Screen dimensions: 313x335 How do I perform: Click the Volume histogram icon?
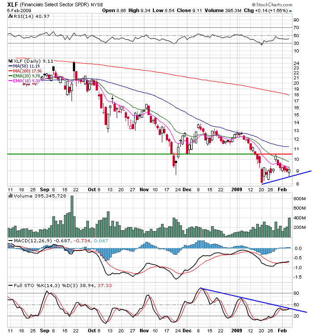click(10, 196)
